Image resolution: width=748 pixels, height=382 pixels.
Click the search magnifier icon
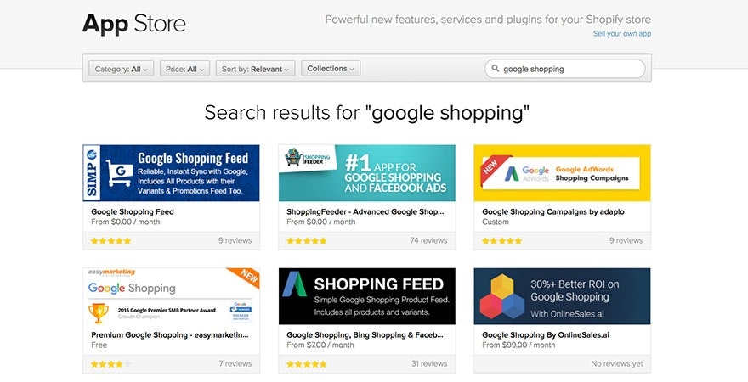(x=495, y=69)
